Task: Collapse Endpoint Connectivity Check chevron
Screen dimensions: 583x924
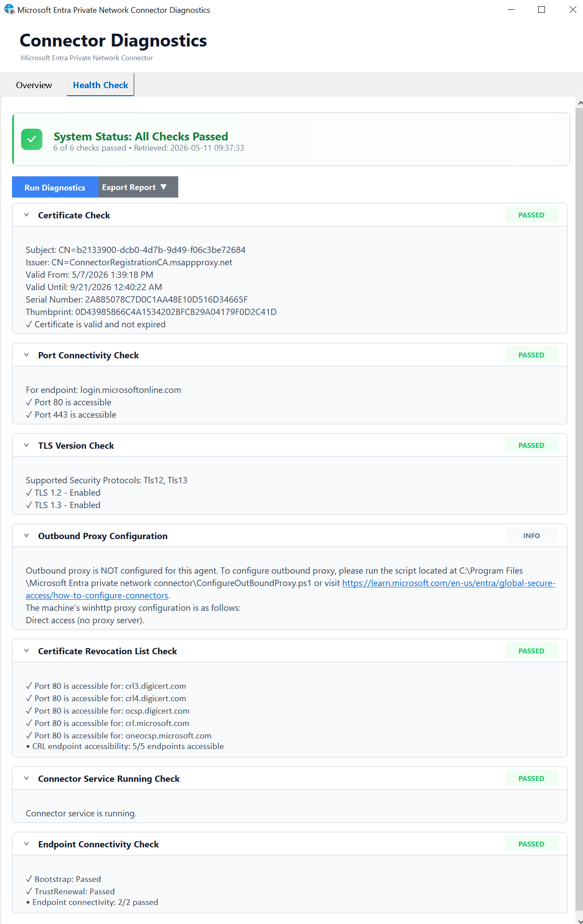Action: pos(27,844)
